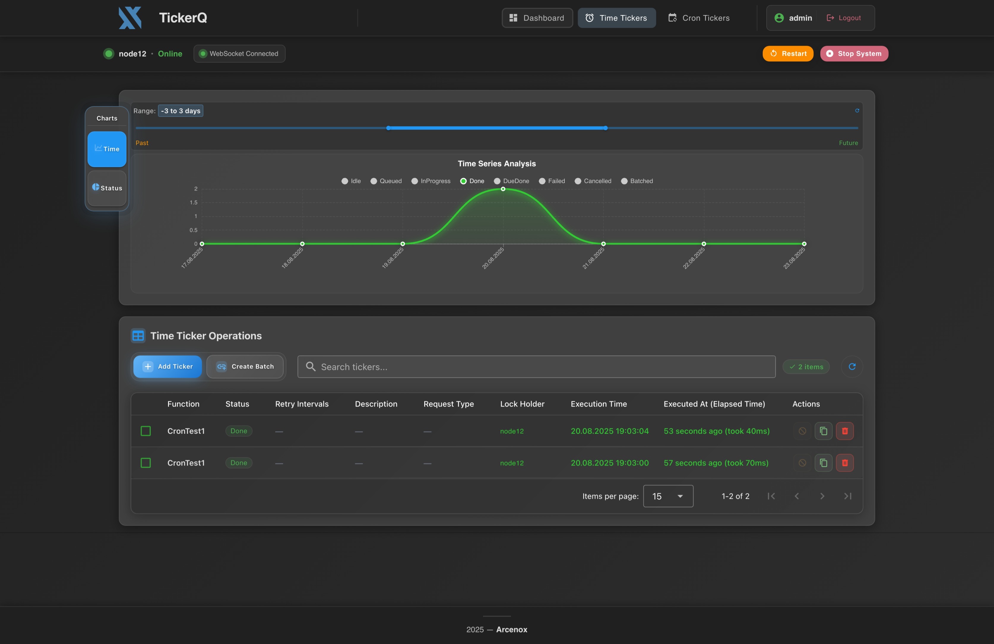Switch to the Status chart tab
The image size is (994, 644).
point(107,188)
